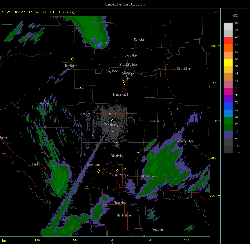Click the yellow marker near RockyMH
Image resolution: width=250 pixels, height=244 pixels.
click(72, 59)
